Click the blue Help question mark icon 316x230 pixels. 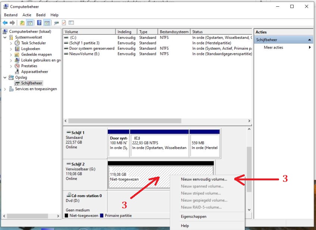pos(39,23)
